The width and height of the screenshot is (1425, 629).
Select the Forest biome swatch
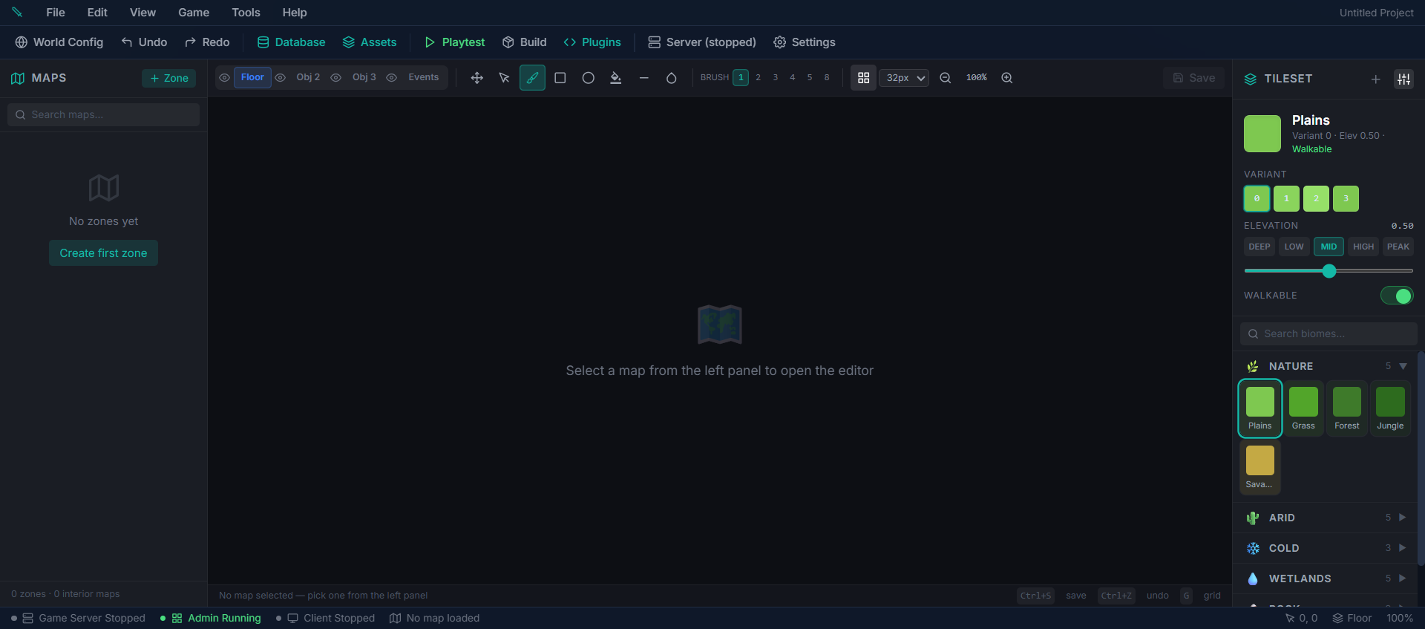pyautogui.click(x=1347, y=408)
